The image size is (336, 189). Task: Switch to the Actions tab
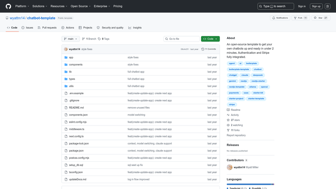68,28
